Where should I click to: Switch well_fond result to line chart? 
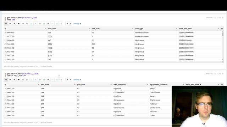(23, 24)
